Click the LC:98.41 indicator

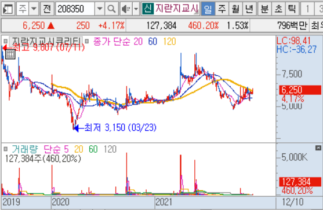pyautogui.click(x=293, y=40)
